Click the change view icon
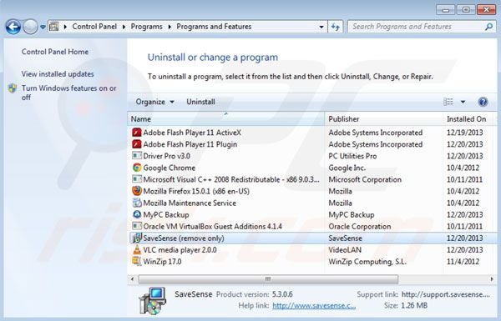The image size is (501, 321). [x=448, y=102]
